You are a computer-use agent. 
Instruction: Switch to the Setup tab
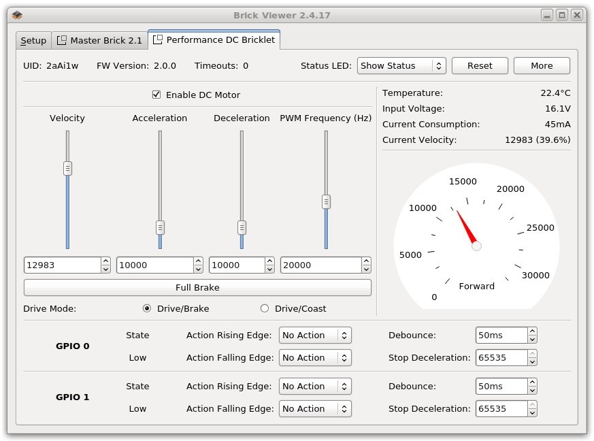click(x=33, y=41)
